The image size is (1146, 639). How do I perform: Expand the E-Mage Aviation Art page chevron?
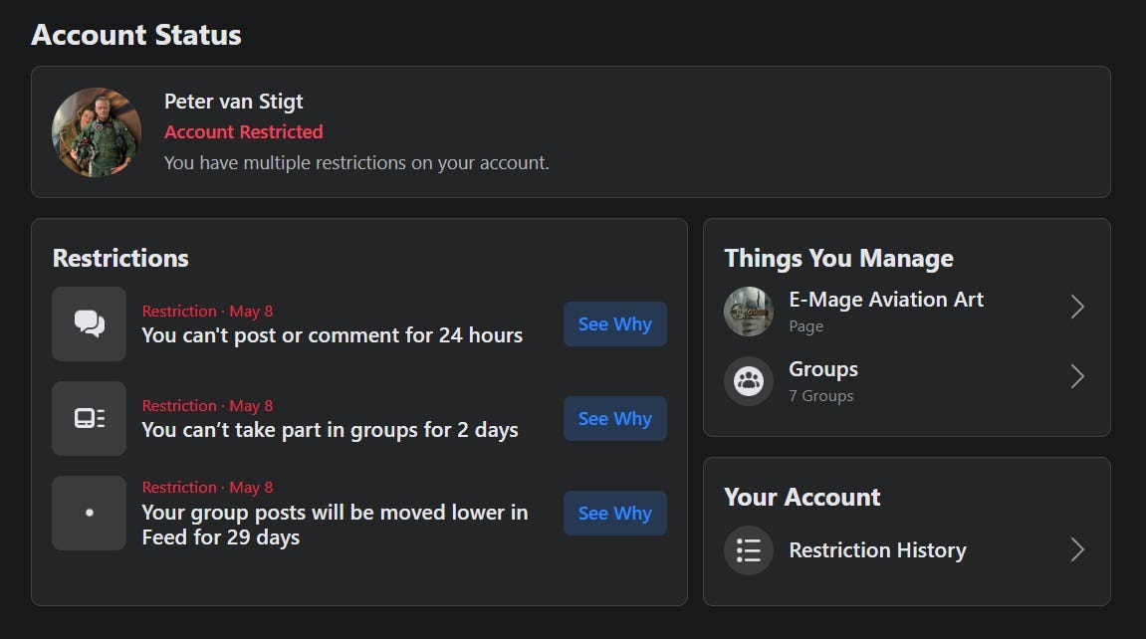point(1077,307)
